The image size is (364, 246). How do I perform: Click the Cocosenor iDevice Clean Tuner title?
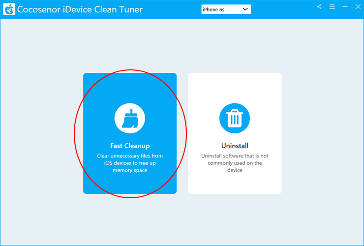80,9
